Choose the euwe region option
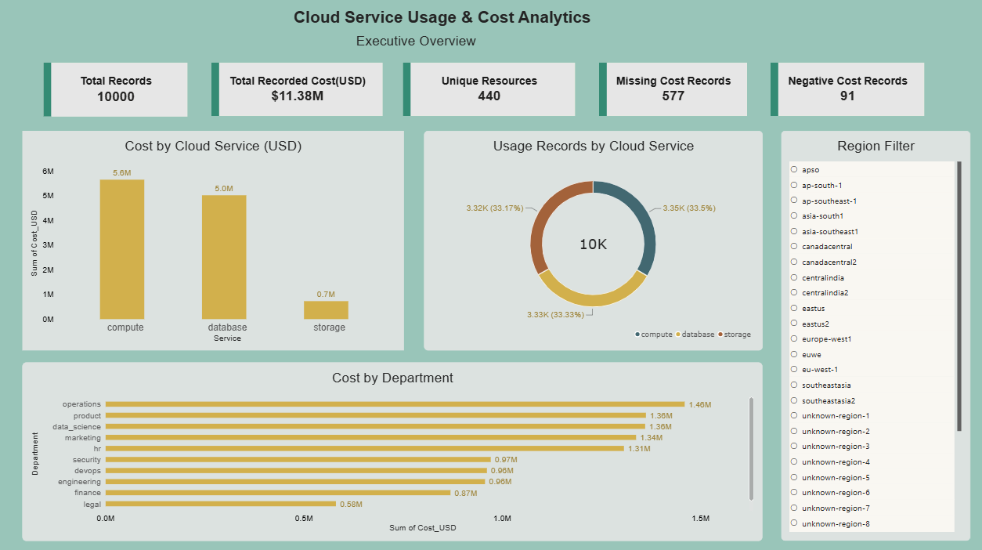Image resolution: width=982 pixels, height=550 pixels. point(794,354)
